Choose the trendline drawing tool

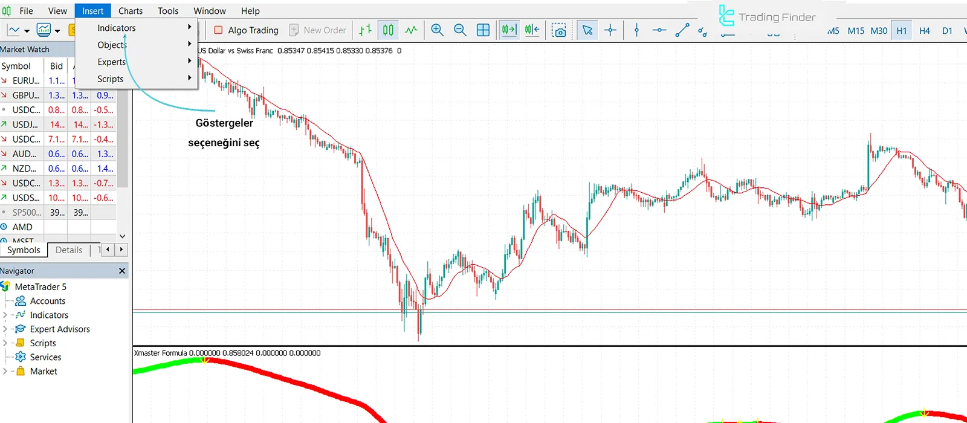coord(682,30)
